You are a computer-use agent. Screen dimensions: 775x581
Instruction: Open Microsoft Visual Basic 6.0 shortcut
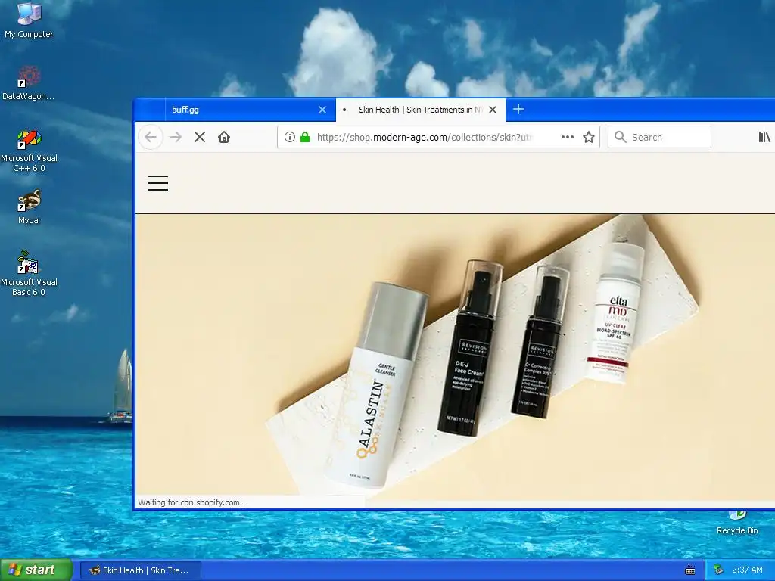point(29,273)
